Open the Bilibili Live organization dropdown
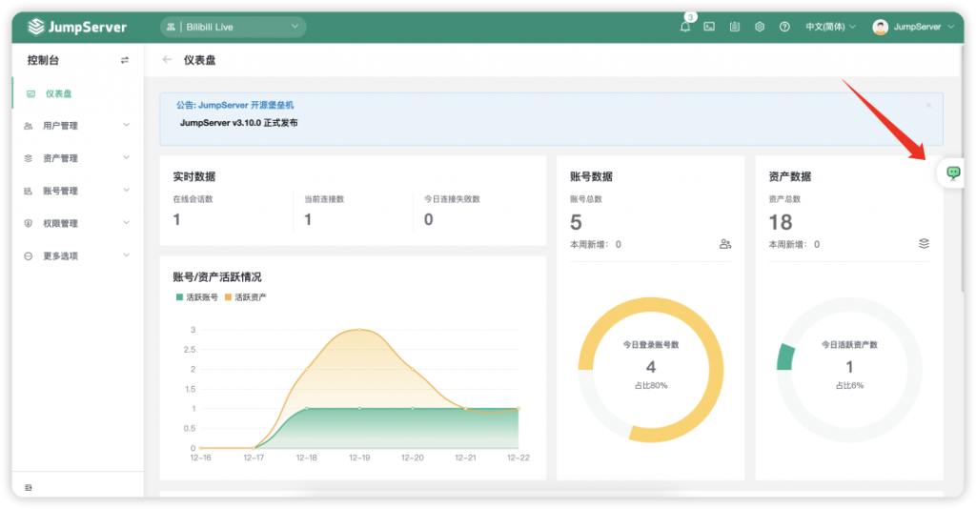Image resolution: width=976 pixels, height=509 pixels. tap(233, 27)
